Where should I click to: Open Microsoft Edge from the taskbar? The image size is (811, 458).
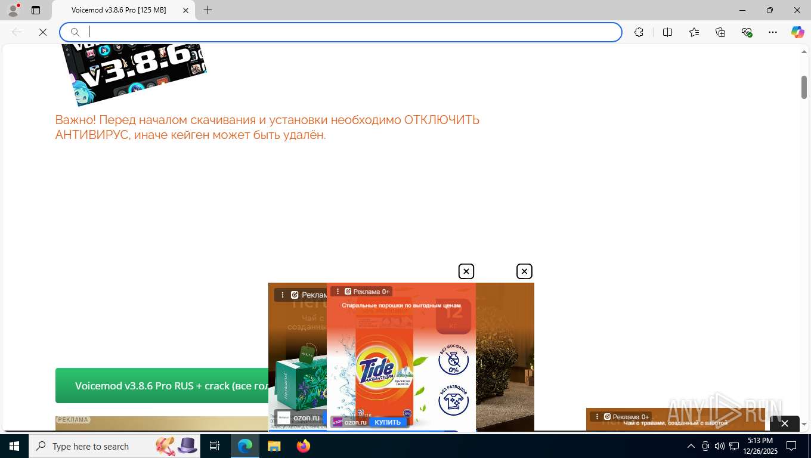pyautogui.click(x=245, y=446)
